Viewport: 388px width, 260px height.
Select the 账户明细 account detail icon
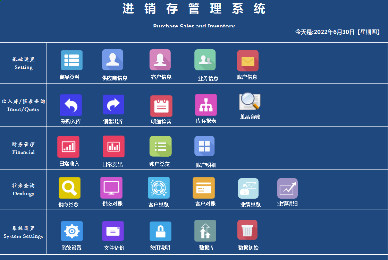(x=204, y=146)
